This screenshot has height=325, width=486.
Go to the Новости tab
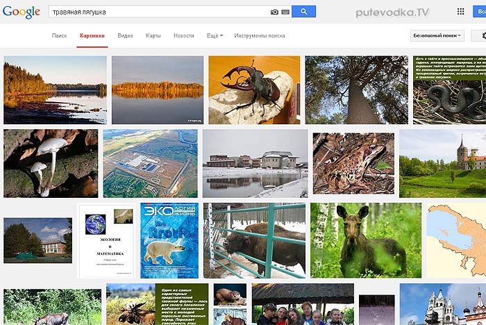pos(184,35)
